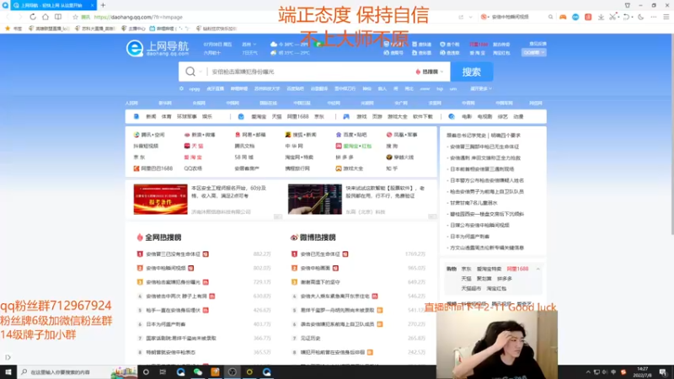Click the weather cloud icon
Image resolution: width=674 pixels, height=379 pixels.
(x=273, y=45)
